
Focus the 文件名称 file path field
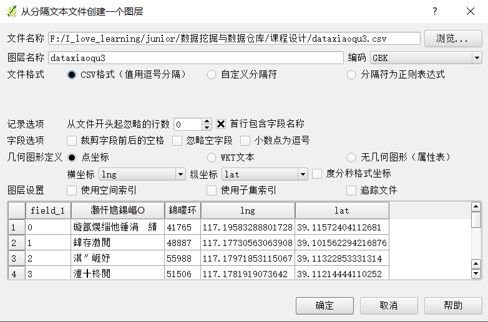coord(234,39)
